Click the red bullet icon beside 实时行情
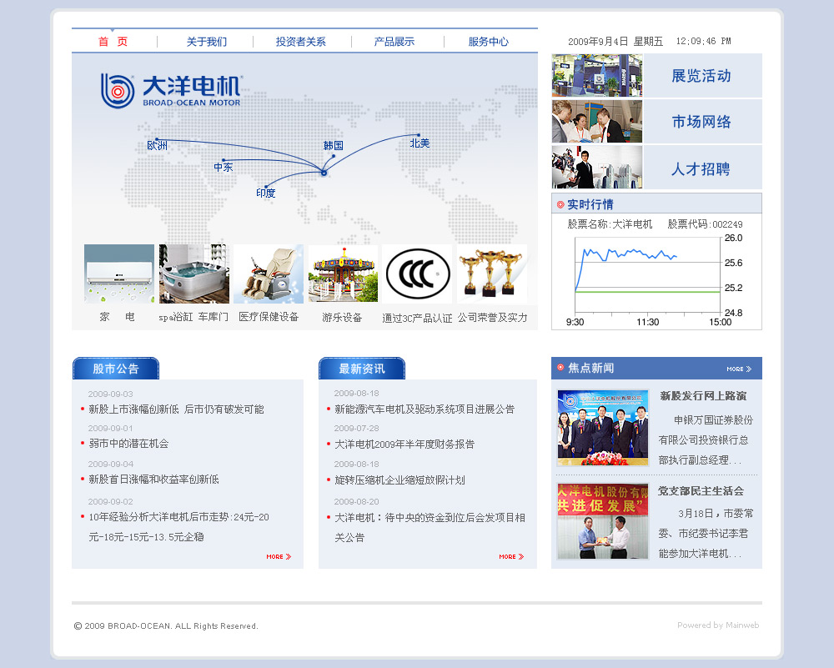This screenshot has width=834, height=668. [560, 204]
